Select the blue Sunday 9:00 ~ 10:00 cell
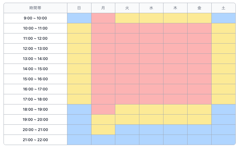 (79, 18)
